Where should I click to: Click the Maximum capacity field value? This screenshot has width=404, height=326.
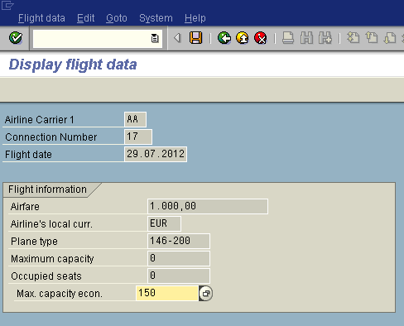pyautogui.click(x=179, y=258)
